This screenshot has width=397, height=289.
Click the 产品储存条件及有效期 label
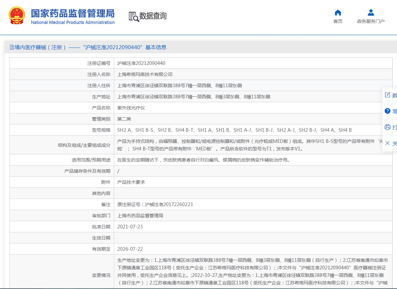[87, 171]
